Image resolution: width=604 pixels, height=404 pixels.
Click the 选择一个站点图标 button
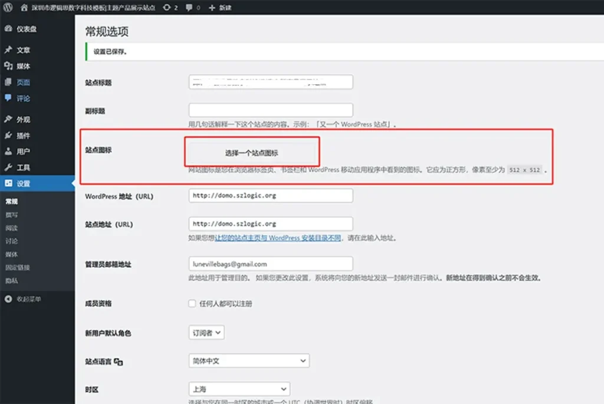252,150
